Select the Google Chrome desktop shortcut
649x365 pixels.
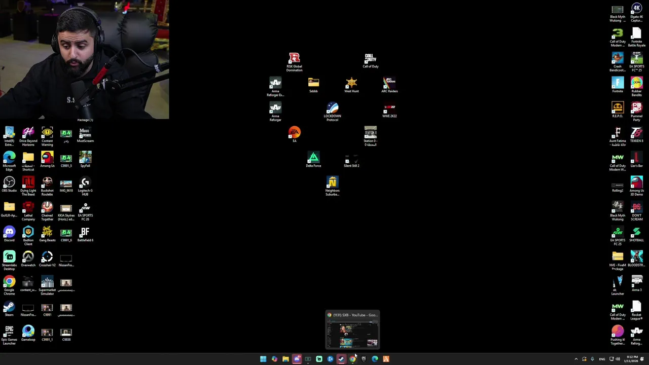[x=9, y=285]
